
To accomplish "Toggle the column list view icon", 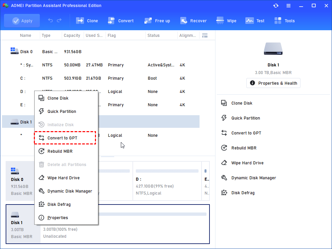I will 205,36.
